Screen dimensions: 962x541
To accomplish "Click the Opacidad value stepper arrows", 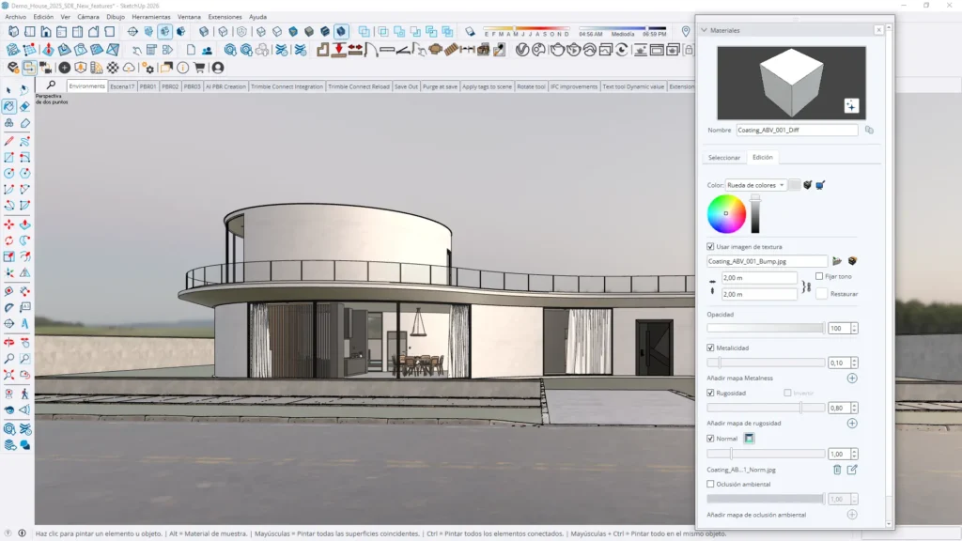I will 854,328.
